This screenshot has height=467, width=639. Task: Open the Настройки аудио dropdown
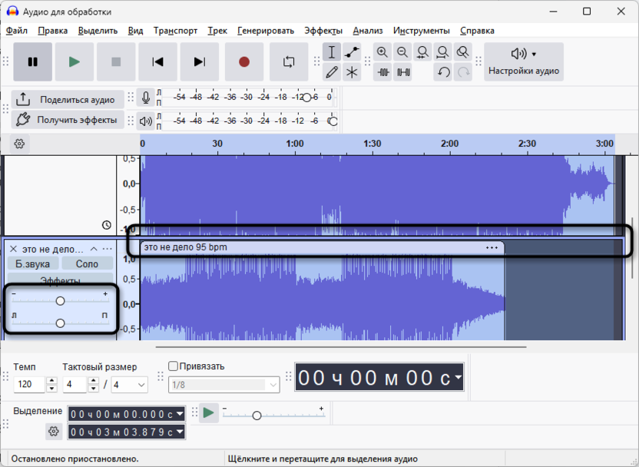pyautogui.click(x=524, y=62)
